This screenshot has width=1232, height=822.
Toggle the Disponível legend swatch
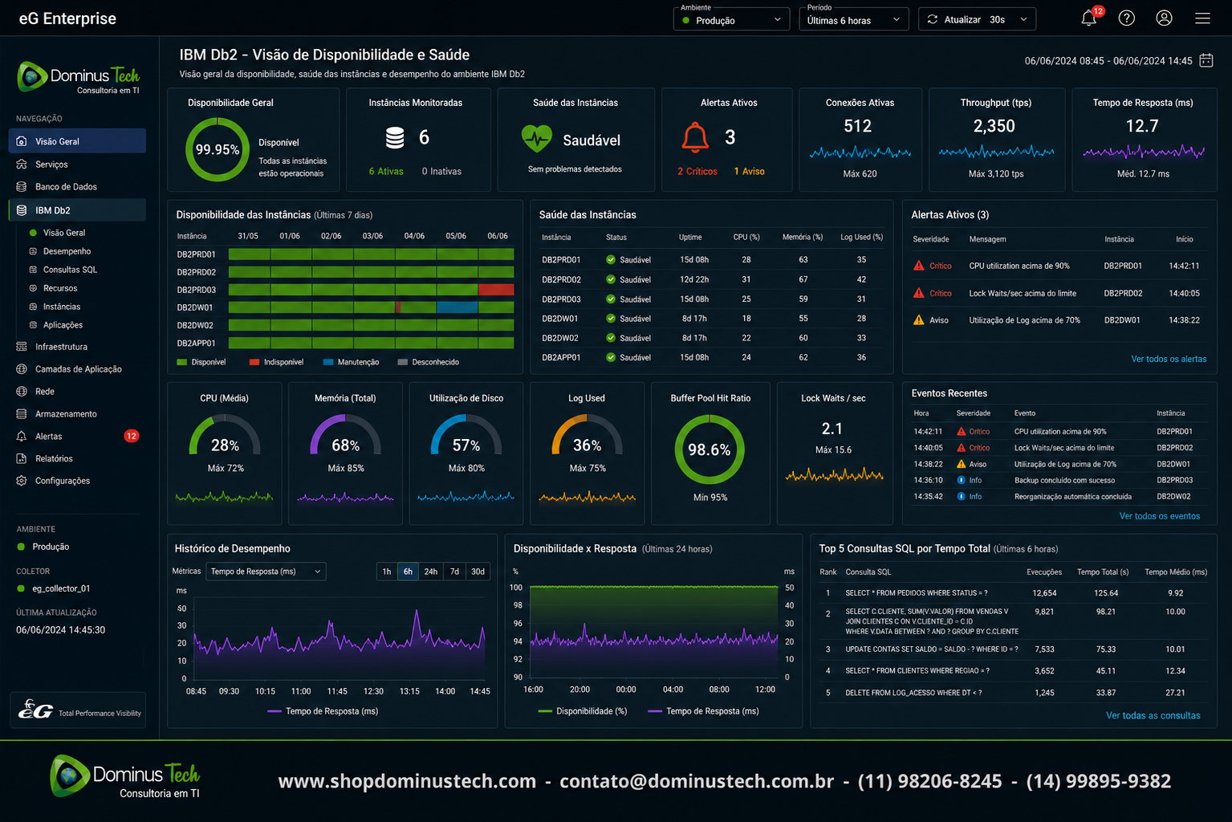click(181, 362)
